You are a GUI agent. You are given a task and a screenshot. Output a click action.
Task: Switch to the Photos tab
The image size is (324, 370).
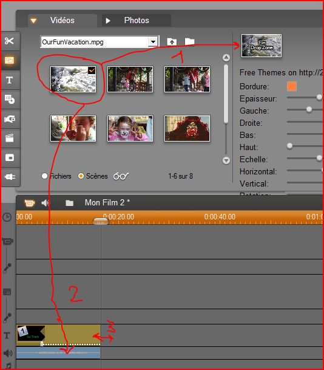click(137, 20)
